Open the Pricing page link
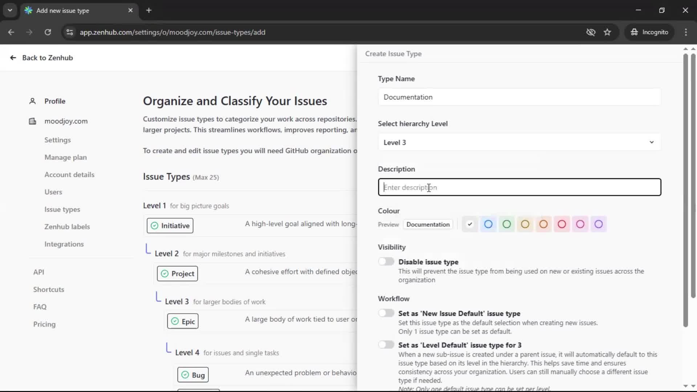Screen dimensions: 697x392 pos(44,324)
